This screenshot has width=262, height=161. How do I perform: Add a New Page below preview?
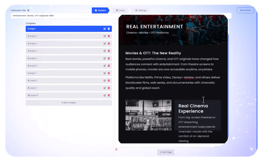pyautogui.click(x=166, y=152)
